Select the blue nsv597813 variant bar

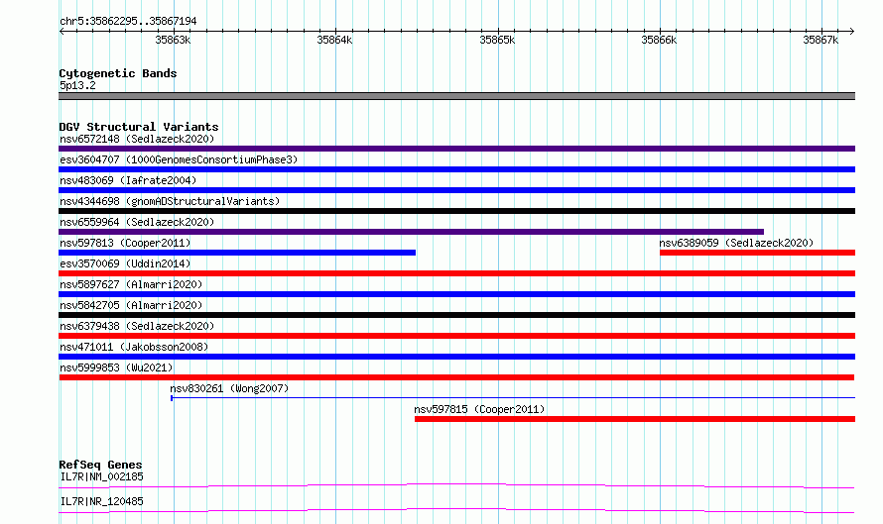(237, 253)
